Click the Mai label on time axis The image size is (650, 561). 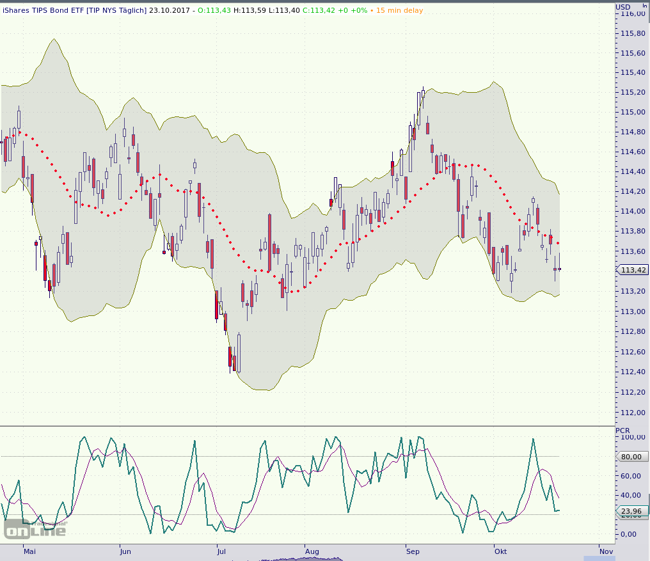(x=30, y=551)
